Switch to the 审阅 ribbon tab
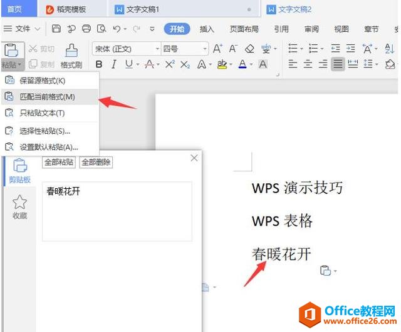Image resolution: width=401 pixels, height=332 pixels. pos(311,29)
